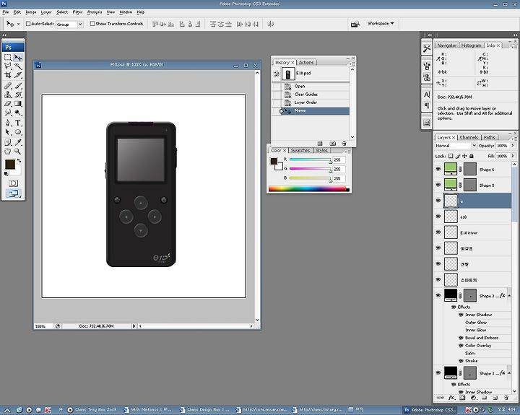Click the color spectrum ramp bar
This screenshot has height=415, width=520.
(x=309, y=189)
